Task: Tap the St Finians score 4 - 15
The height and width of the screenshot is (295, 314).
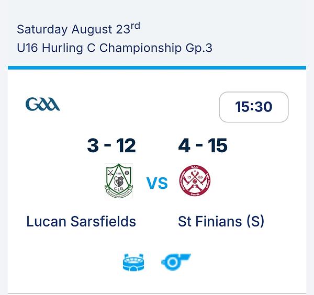Action: coord(203,145)
